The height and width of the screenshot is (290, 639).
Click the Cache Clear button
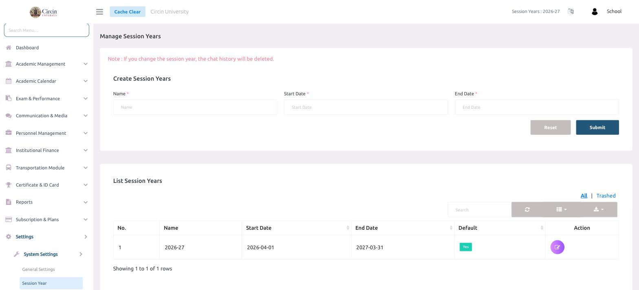click(127, 12)
